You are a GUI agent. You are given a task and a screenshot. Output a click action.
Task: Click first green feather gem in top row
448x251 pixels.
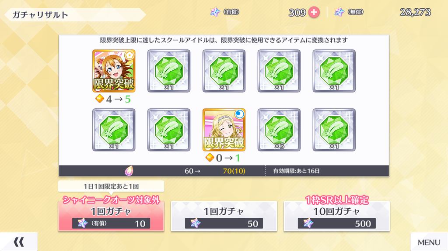[169, 71]
